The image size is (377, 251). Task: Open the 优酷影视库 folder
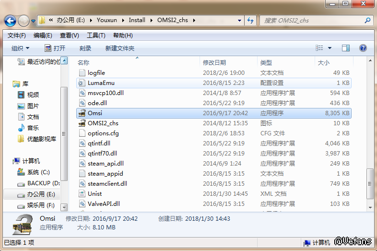tap(37, 139)
